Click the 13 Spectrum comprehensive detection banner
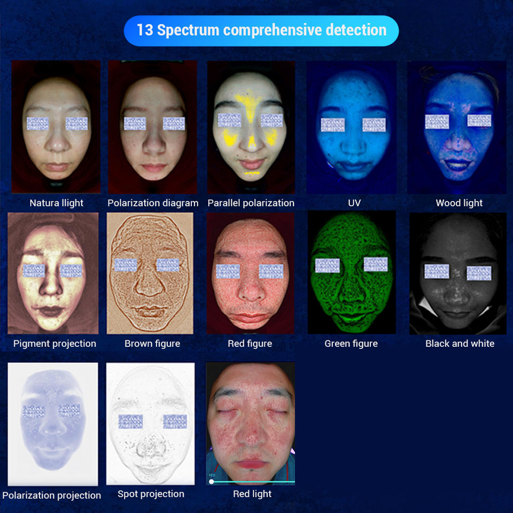513x513 pixels. point(261,30)
